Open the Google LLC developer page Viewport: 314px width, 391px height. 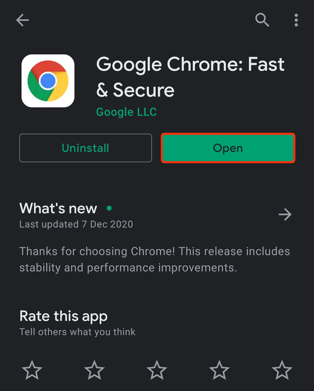point(126,112)
